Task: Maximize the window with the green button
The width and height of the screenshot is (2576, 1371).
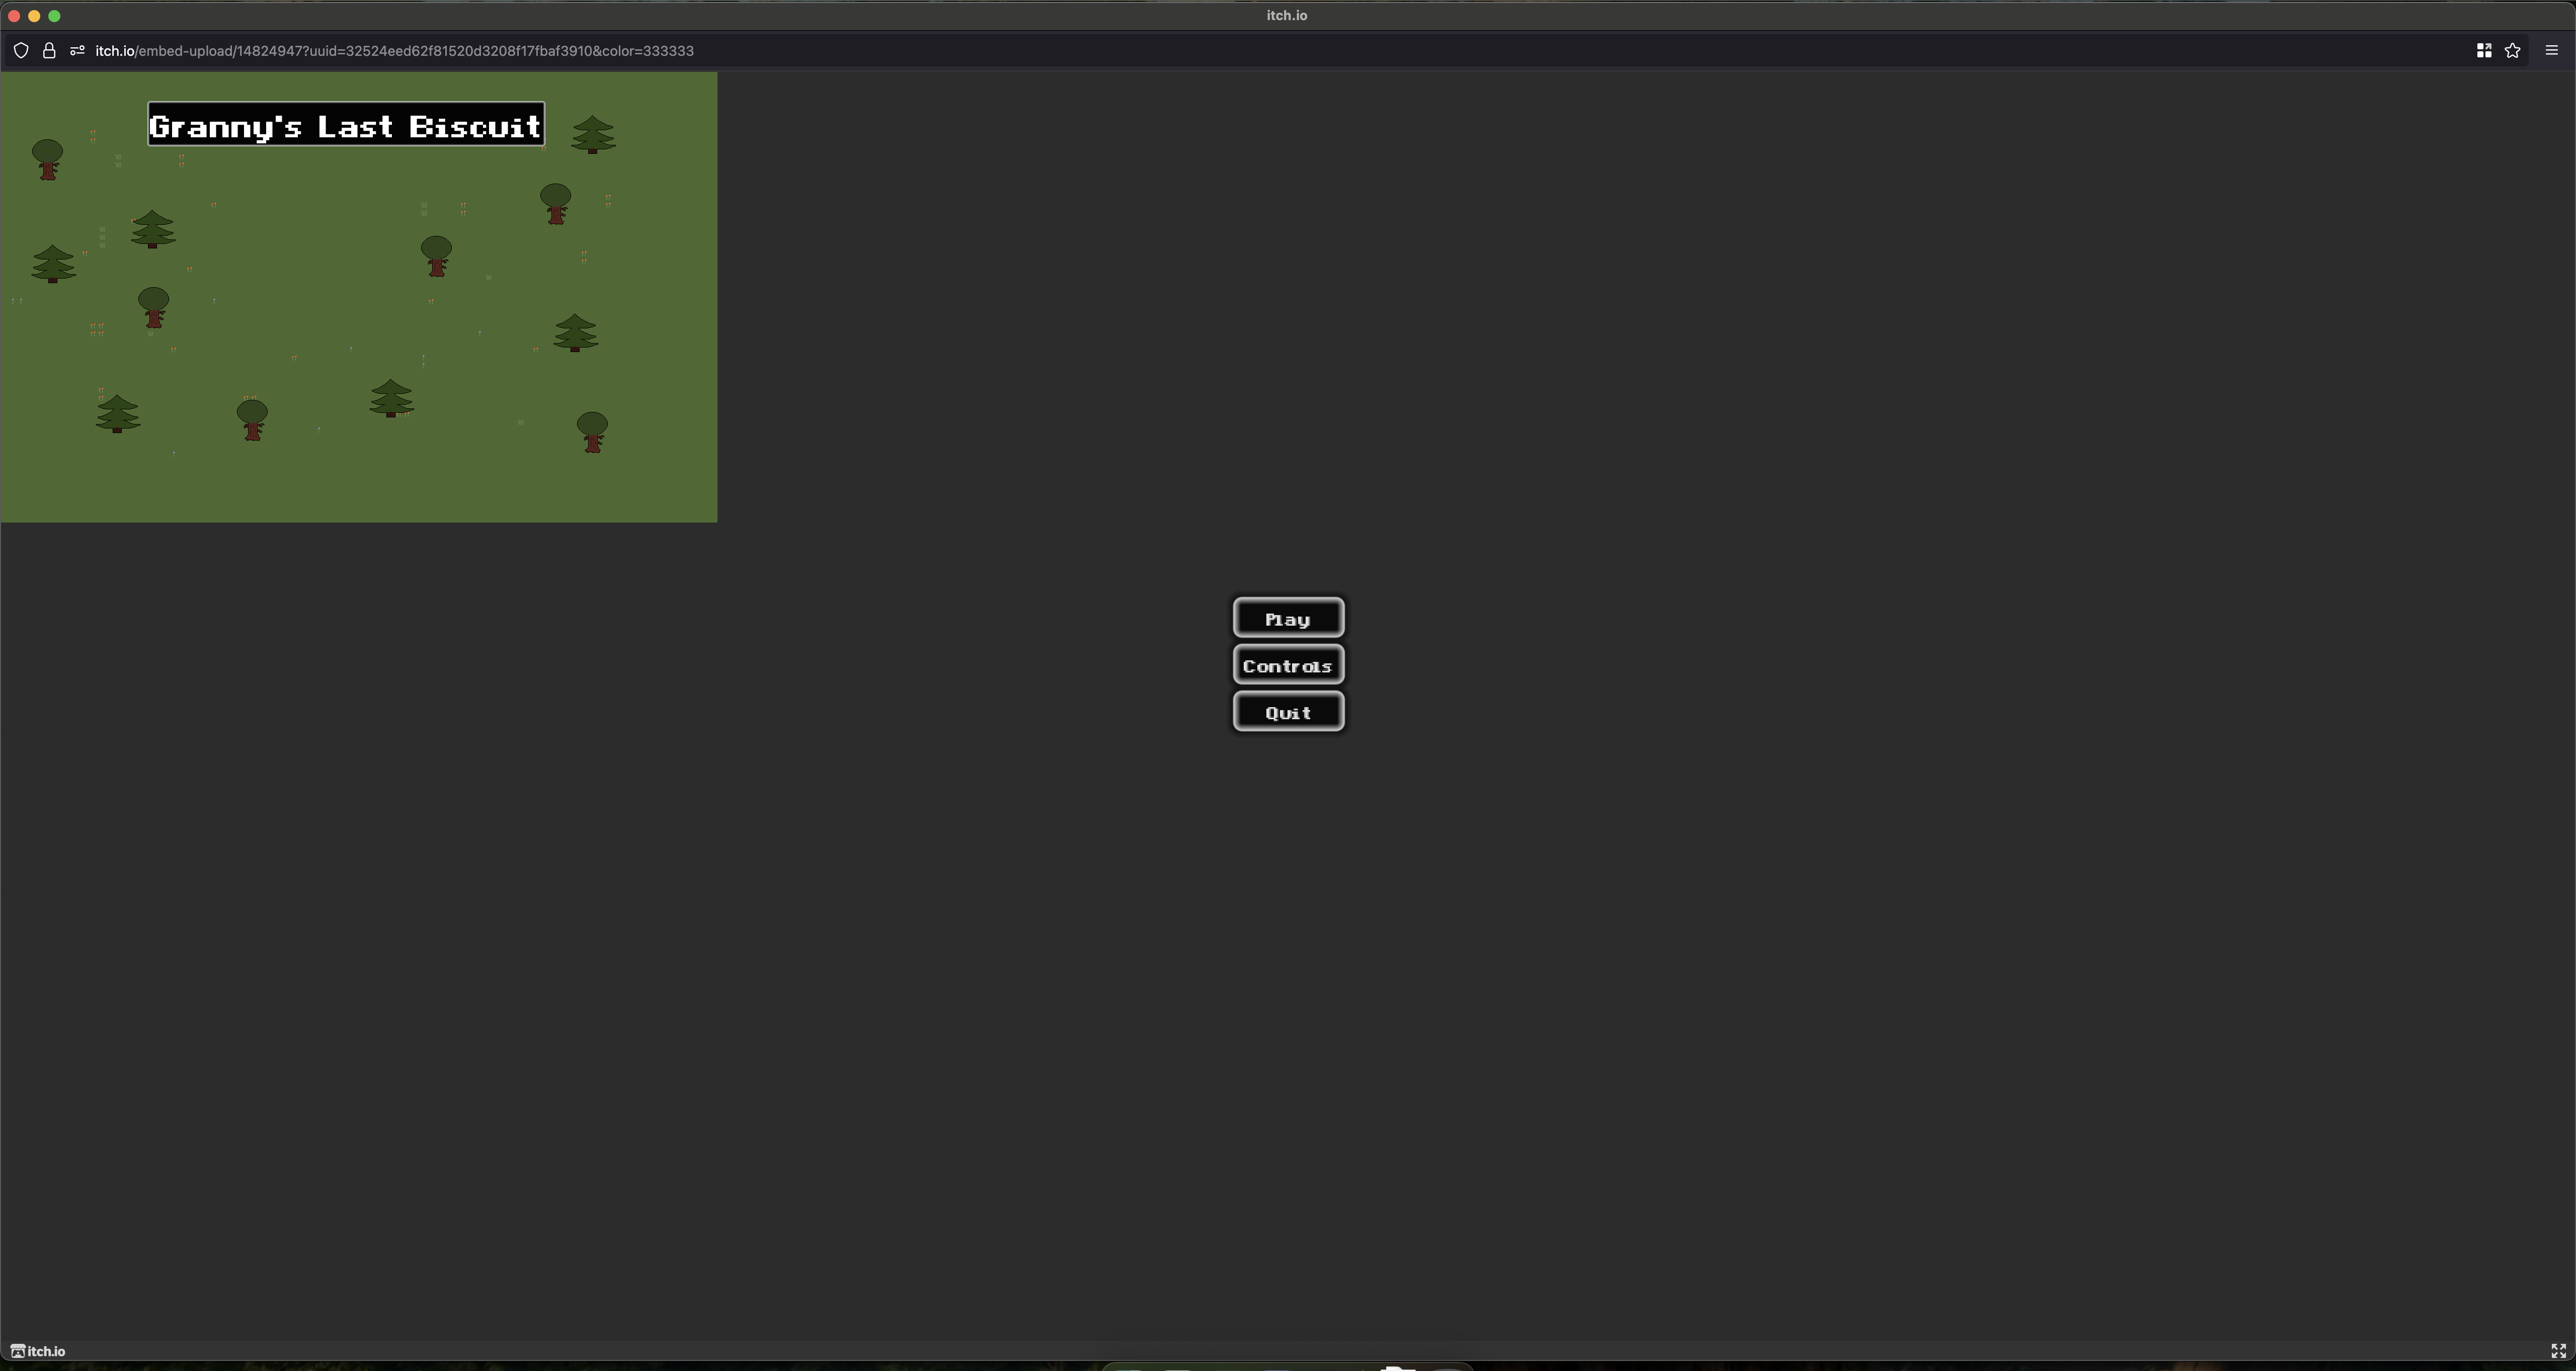Action: (x=54, y=16)
